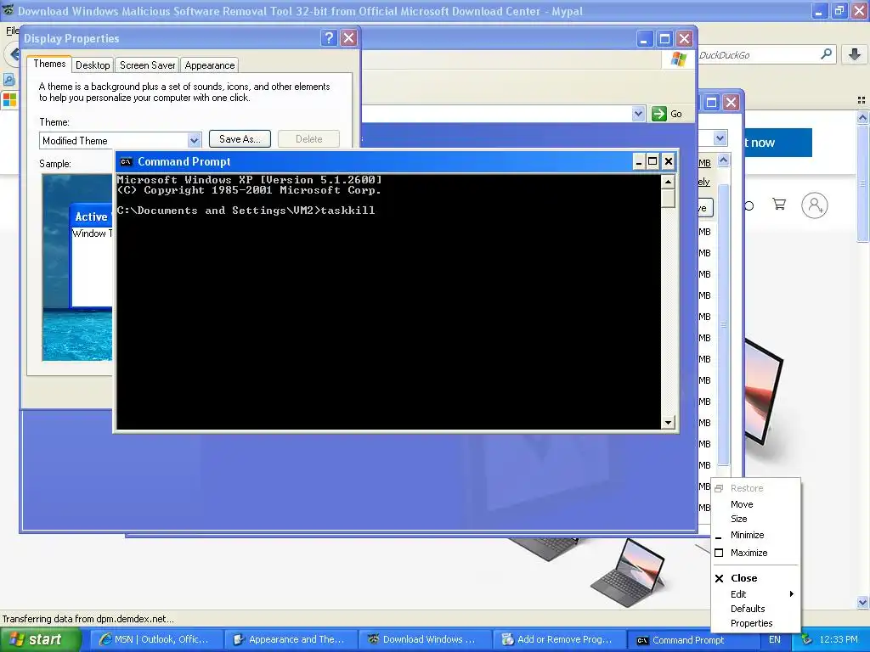Viewport: 870px width, 652px height.
Task: Choose Close in the context menu
Action: [x=744, y=578]
